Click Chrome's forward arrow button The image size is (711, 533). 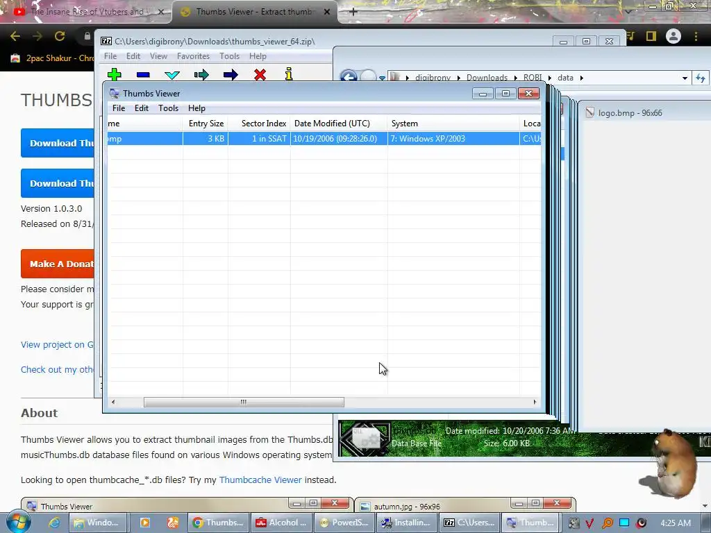pyautogui.click(x=37, y=36)
